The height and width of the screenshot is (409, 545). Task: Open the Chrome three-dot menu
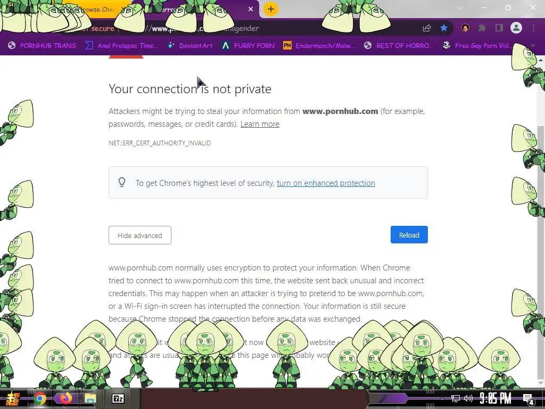click(x=533, y=28)
